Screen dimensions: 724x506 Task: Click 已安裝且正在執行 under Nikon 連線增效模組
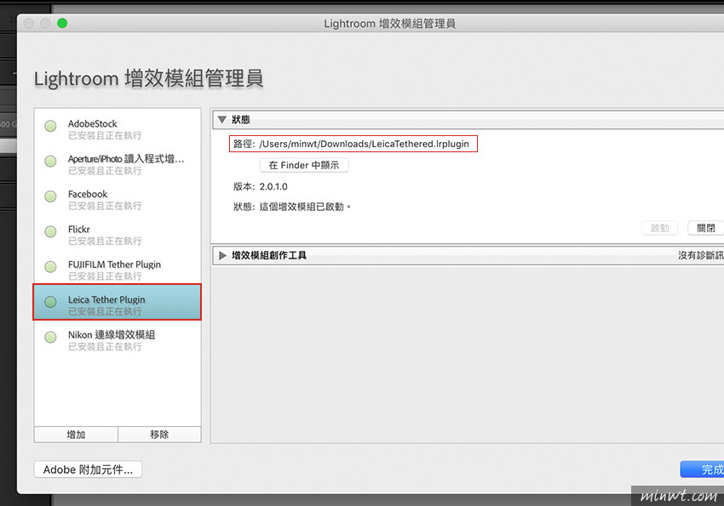coord(105,347)
